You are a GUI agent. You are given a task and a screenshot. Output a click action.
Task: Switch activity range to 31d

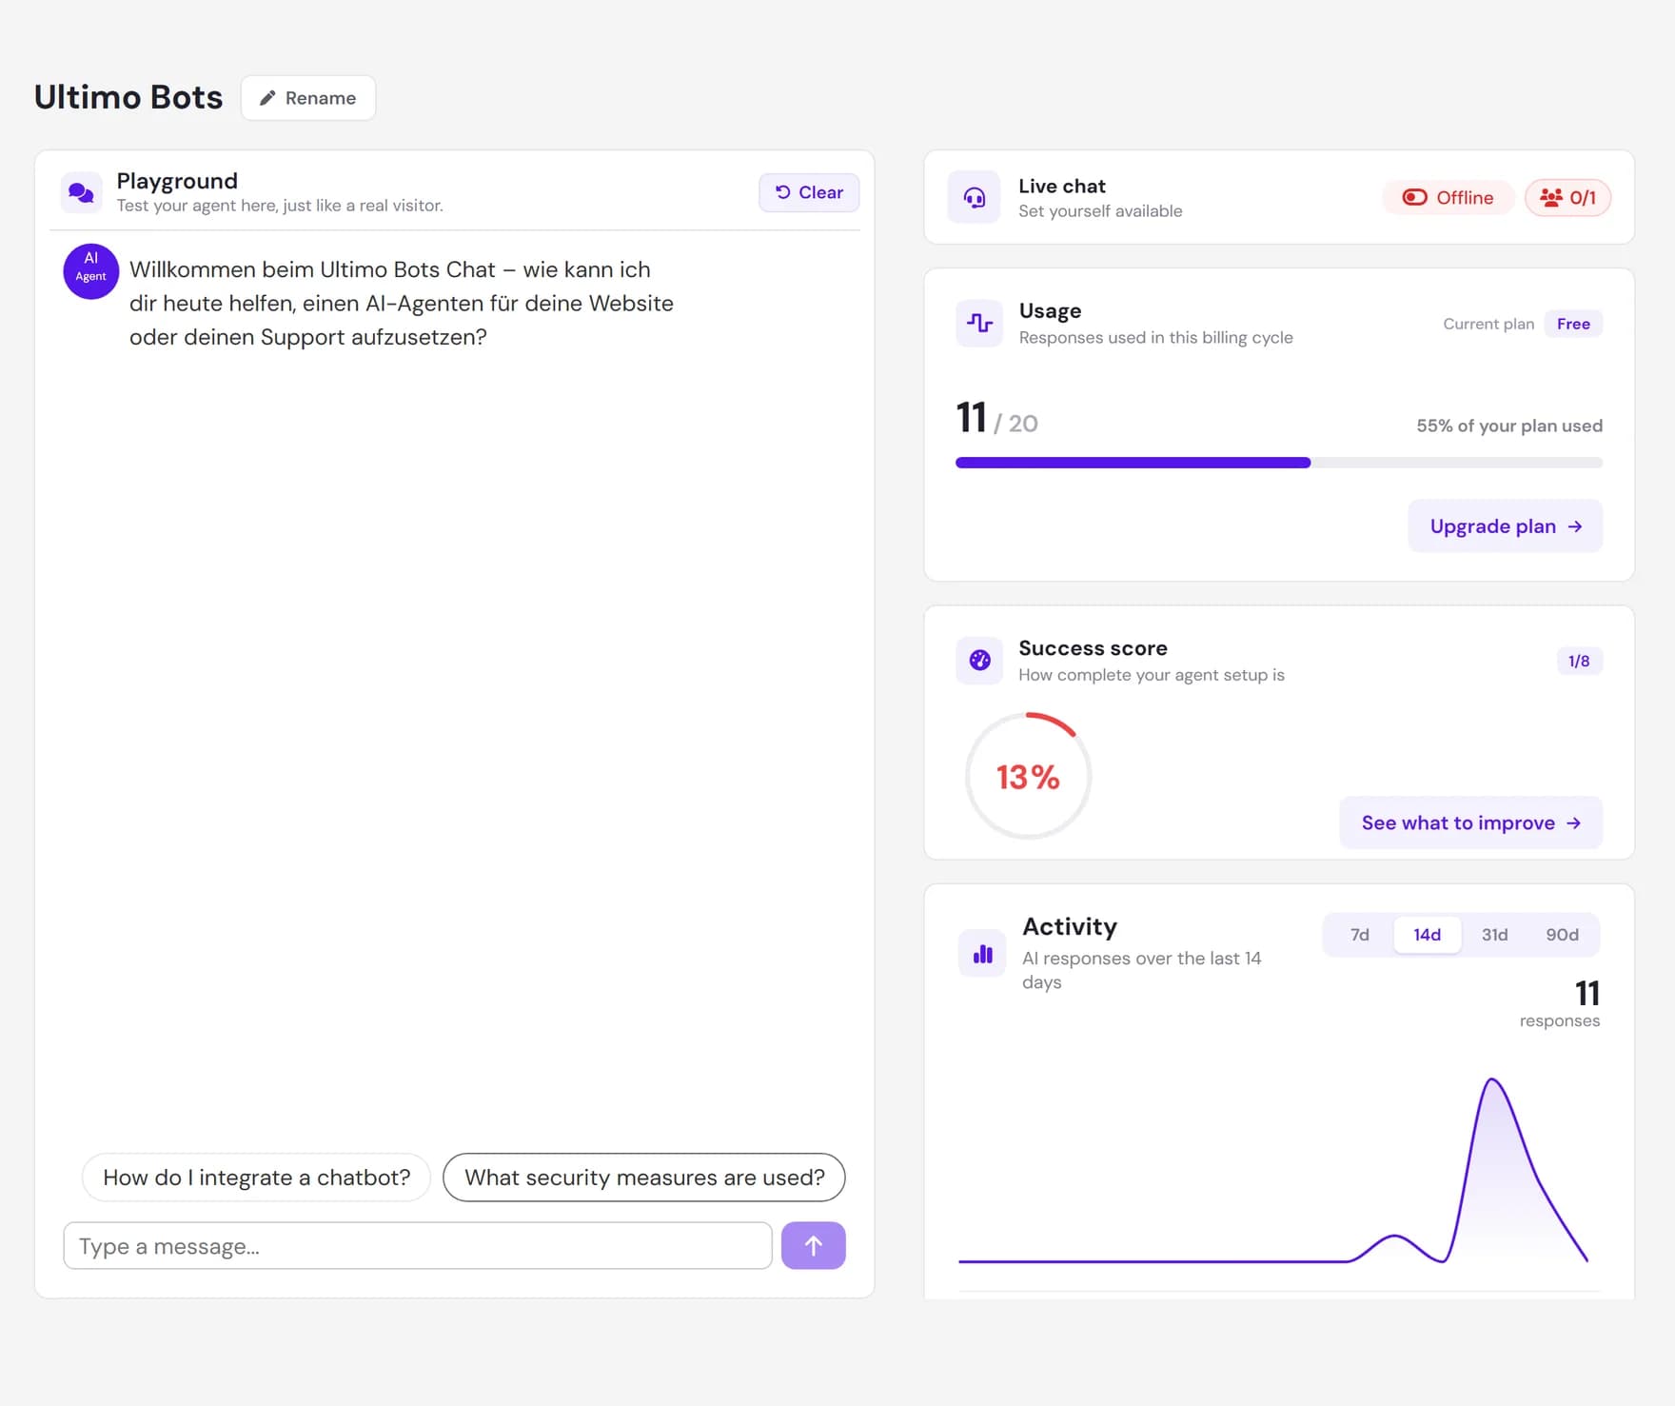tap(1494, 935)
